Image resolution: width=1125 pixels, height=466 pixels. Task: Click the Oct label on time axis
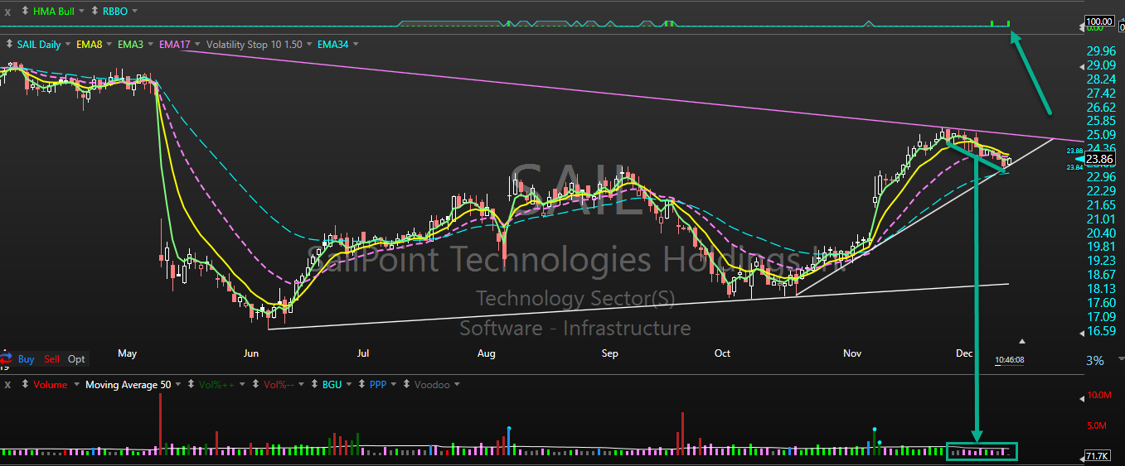(722, 353)
